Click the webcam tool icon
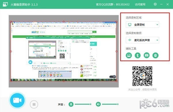 (x=155, y=55)
